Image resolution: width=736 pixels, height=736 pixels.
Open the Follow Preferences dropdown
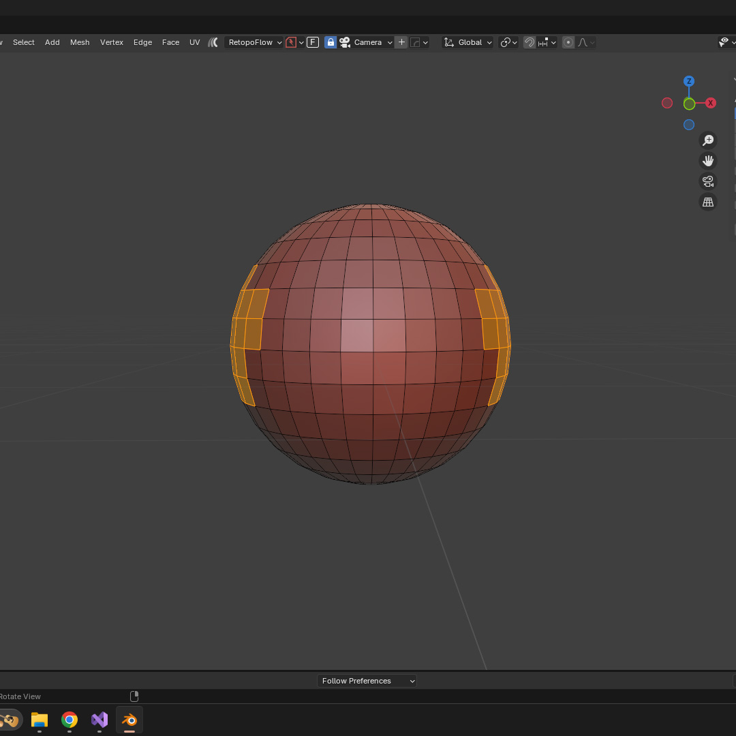[367, 681]
